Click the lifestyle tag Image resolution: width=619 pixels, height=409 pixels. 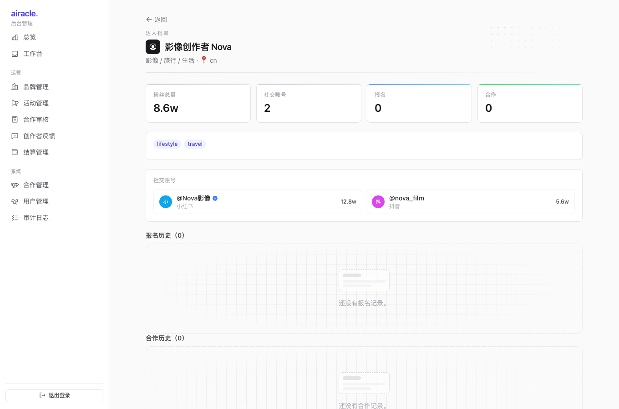(167, 144)
